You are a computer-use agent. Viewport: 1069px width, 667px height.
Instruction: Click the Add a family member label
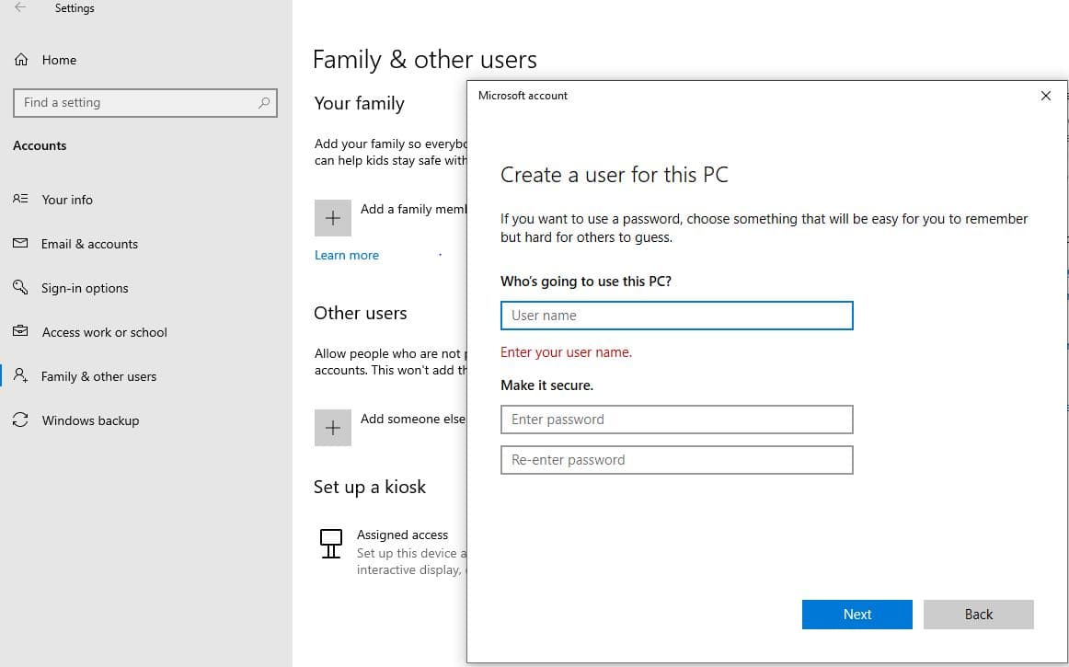[x=413, y=210]
